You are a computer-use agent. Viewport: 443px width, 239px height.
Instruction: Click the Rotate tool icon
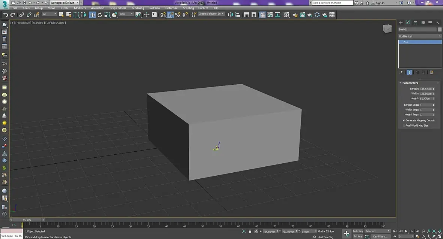[100, 15]
